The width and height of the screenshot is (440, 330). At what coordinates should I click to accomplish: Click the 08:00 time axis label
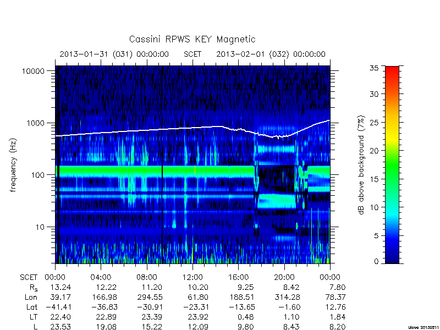[x=147, y=278]
